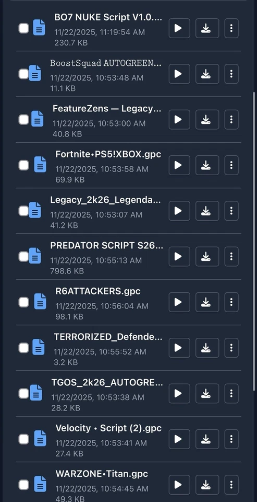The width and height of the screenshot is (257, 502).
Task: Click the 11/22/2025, 11:19:54 AM timestamp
Action: point(100,32)
